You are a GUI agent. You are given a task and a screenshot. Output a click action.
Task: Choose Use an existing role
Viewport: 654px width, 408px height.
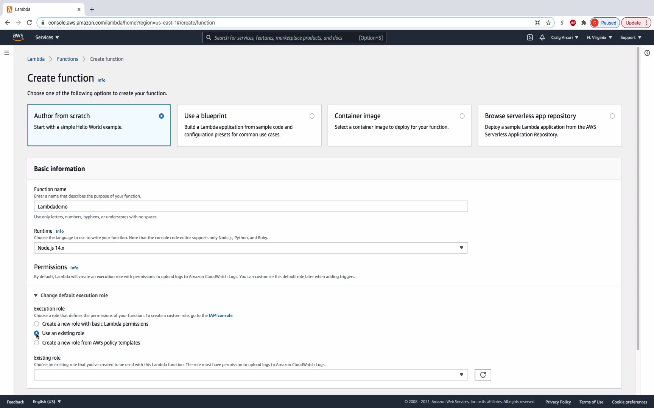click(x=36, y=333)
